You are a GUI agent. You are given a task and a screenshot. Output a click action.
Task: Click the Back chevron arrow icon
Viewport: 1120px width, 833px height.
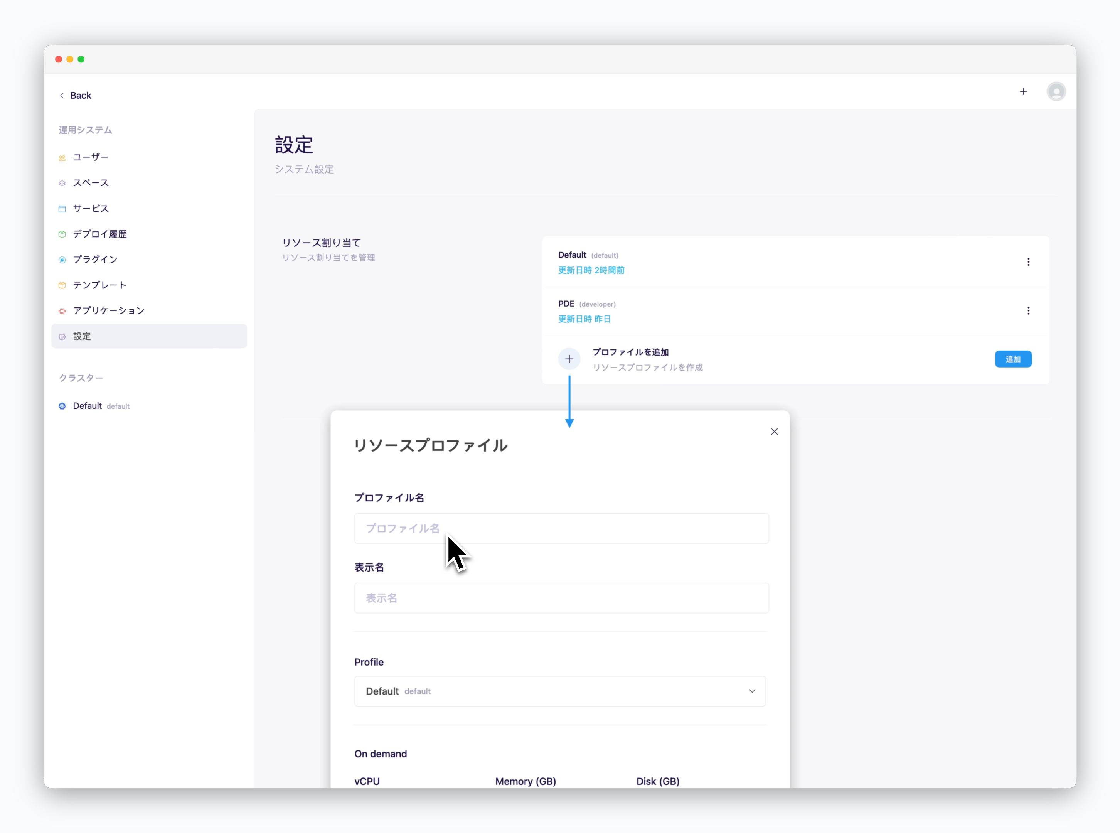62,95
